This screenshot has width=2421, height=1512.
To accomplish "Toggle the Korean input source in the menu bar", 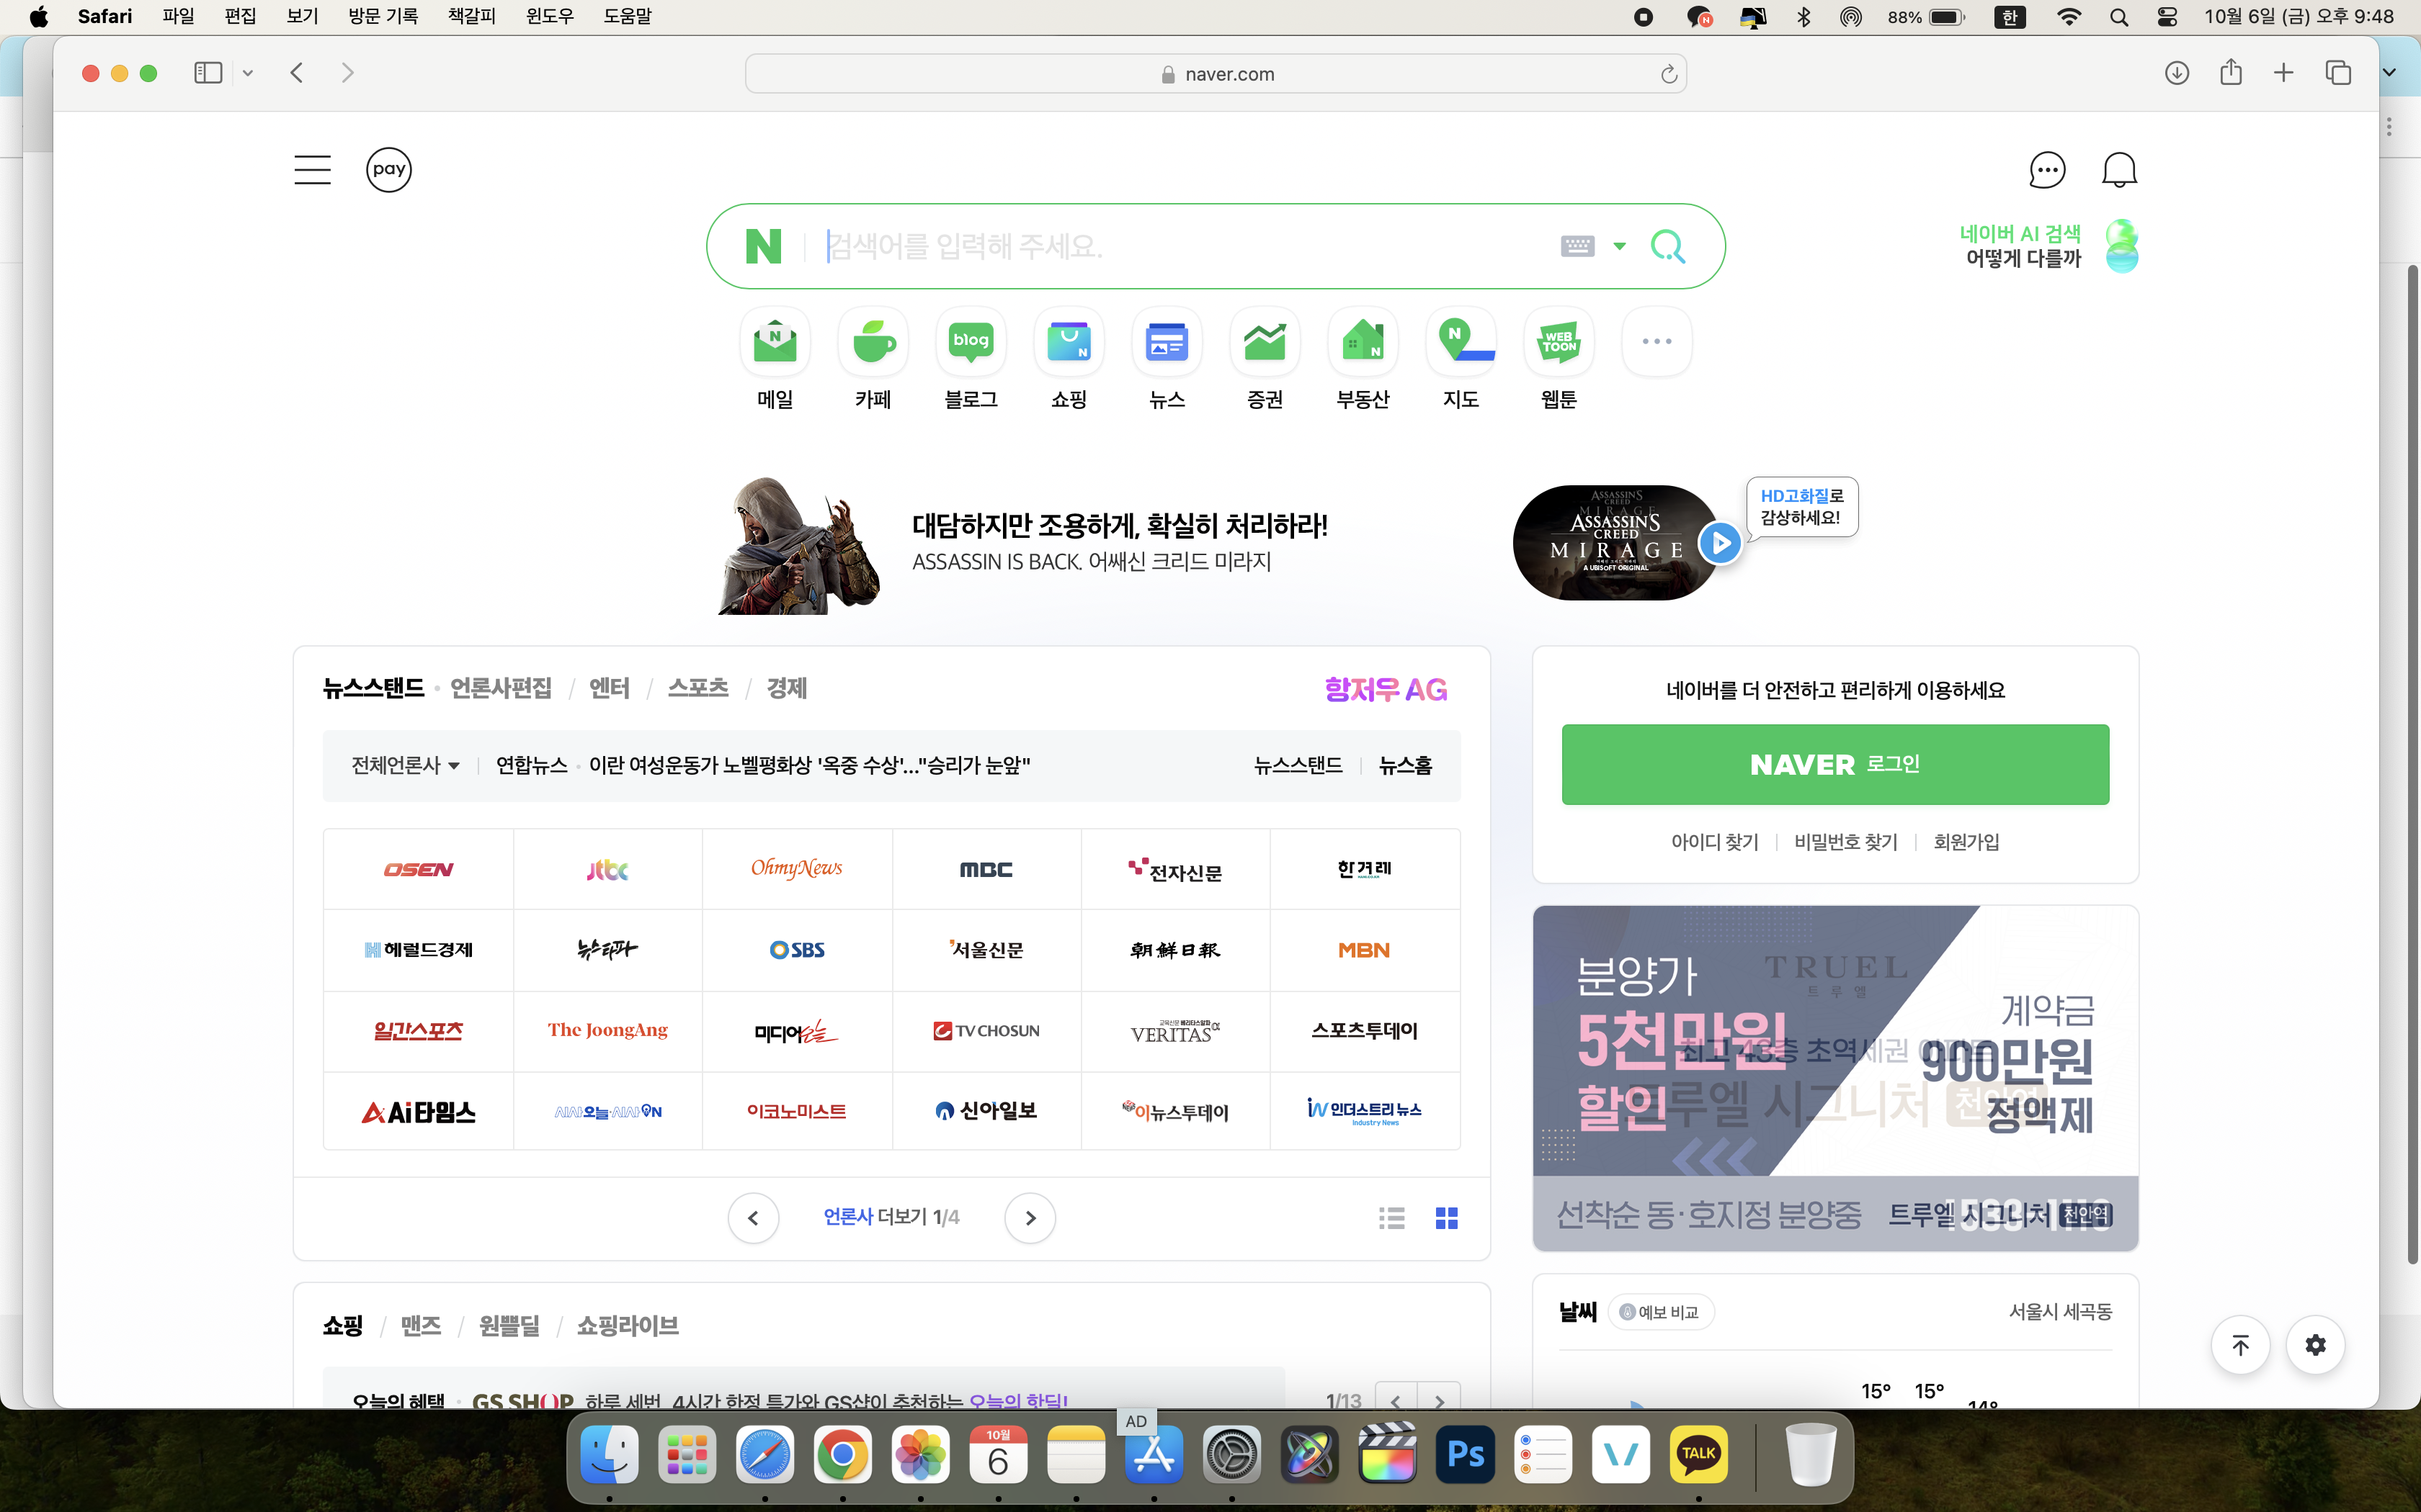I will (2010, 17).
